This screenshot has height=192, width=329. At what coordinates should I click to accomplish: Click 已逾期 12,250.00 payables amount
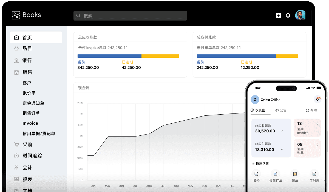[x=250, y=68]
